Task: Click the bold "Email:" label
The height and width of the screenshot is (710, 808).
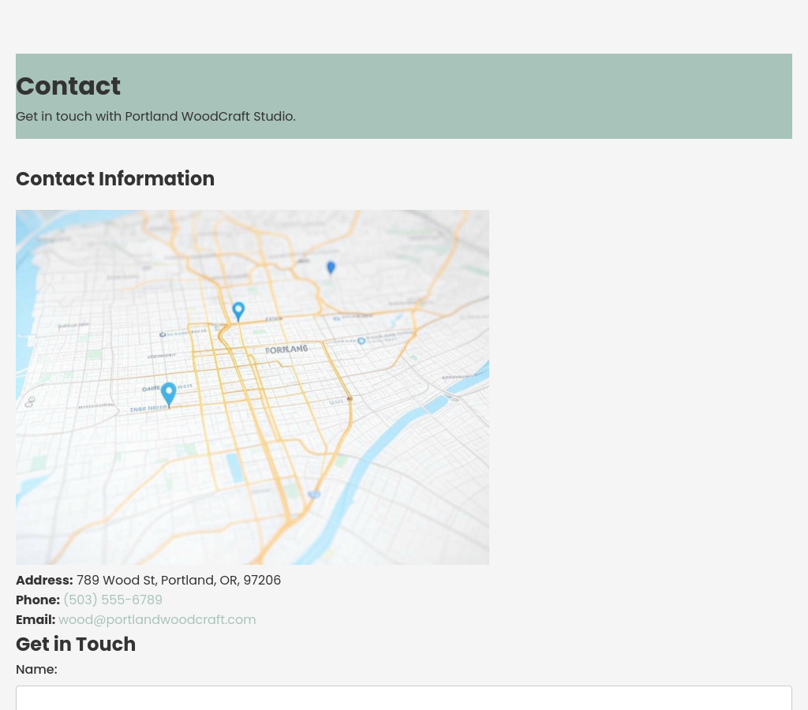Action: [36, 620]
